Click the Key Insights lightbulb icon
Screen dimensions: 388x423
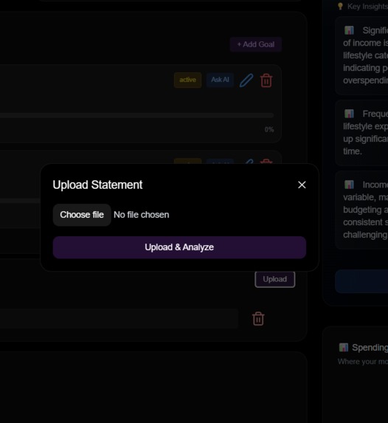340,6
